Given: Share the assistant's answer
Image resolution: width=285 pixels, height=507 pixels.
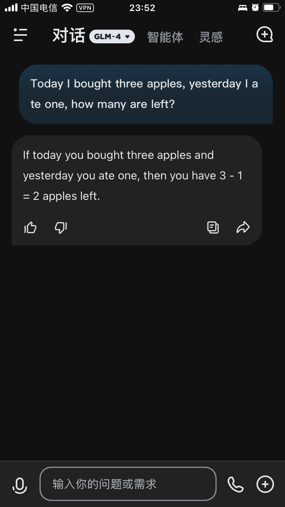Looking at the screenshot, I should pyautogui.click(x=243, y=227).
